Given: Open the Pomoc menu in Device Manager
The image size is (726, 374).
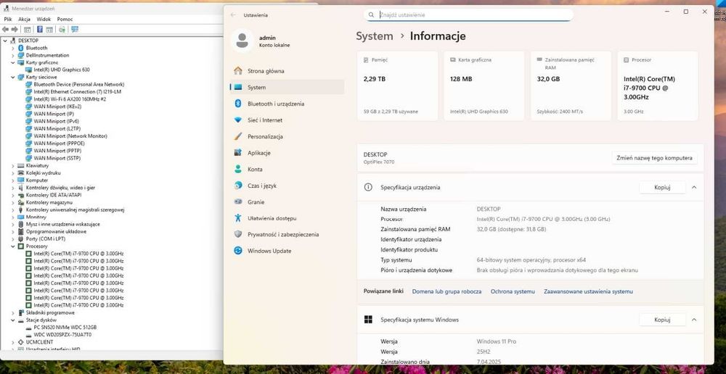Looking at the screenshot, I should (65, 20).
